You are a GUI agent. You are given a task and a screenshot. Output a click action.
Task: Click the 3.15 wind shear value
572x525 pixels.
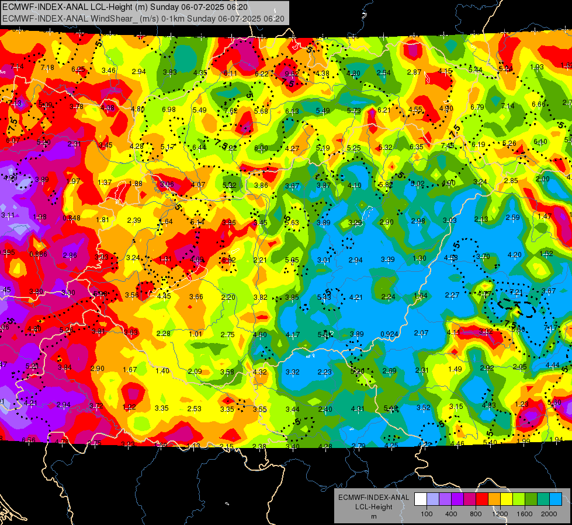456,406
